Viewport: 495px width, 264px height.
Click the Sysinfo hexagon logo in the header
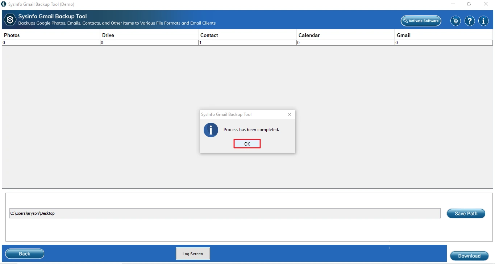[10, 20]
